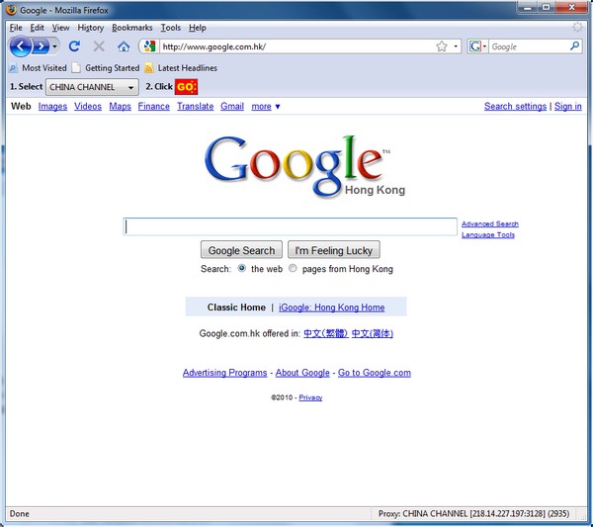593x527 pixels.
Task: Expand the CHINA CHANNEL proxy dropdown
Action: tap(92, 87)
